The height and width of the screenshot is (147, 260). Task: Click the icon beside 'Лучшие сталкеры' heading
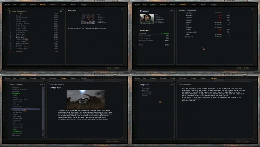click(61, 11)
